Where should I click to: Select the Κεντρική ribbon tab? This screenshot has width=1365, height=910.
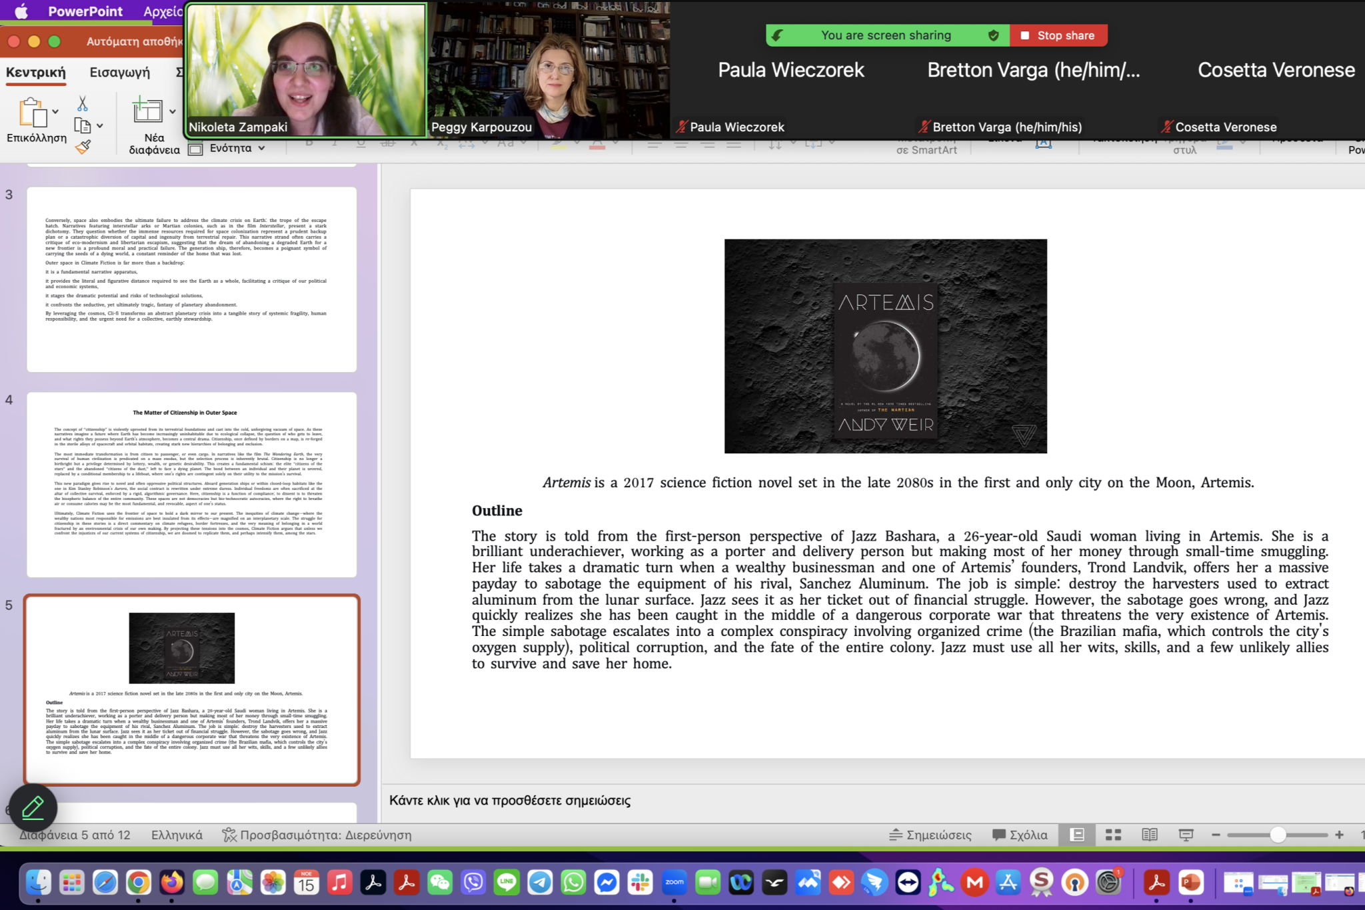pyautogui.click(x=36, y=72)
